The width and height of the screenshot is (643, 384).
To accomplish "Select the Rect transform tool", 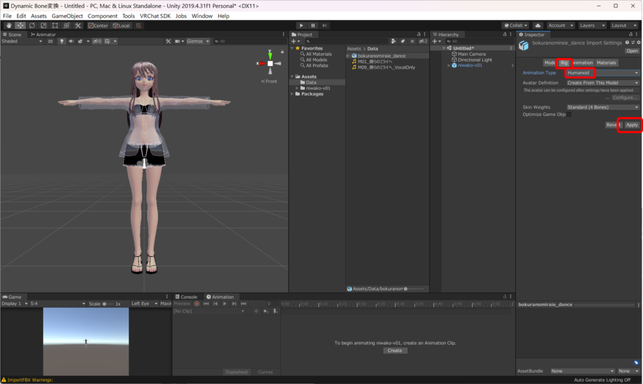I will click(x=55, y=26).
